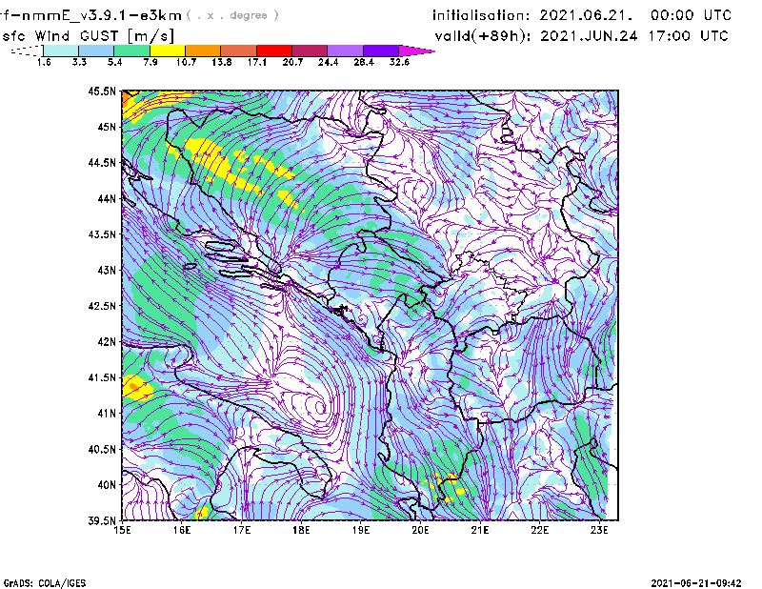This screenshot has width=762, height=589.
Task: Click the green 5.4–7.9 legend swatch
Action: click(x=131, y=51)
